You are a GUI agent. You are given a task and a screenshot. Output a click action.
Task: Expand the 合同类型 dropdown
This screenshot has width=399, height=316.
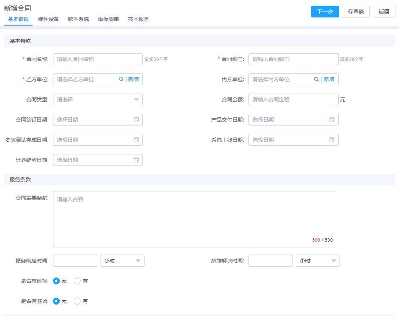(x=98, y=100)
